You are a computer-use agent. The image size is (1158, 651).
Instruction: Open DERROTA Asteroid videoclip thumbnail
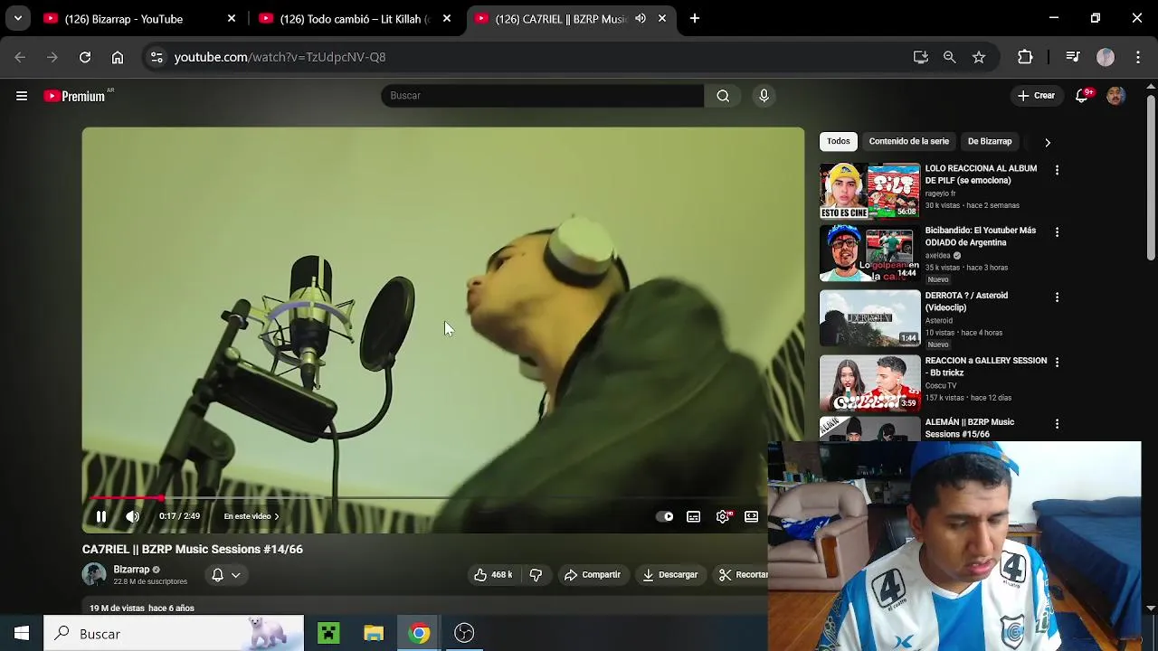coord(869,318)
